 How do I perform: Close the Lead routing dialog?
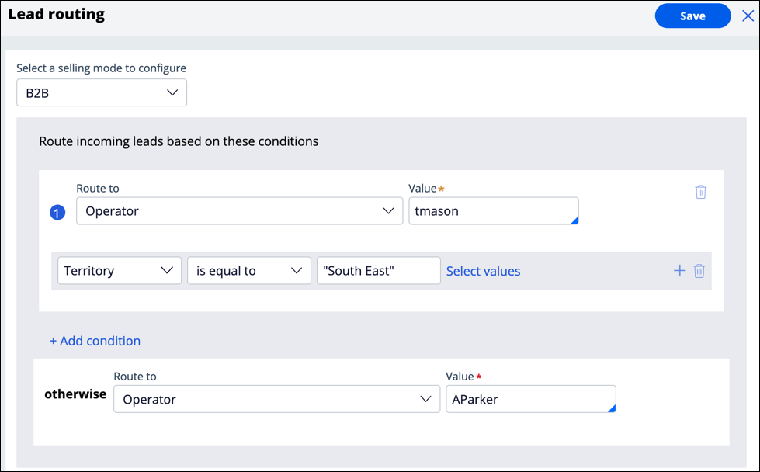[x=748, y=16]
